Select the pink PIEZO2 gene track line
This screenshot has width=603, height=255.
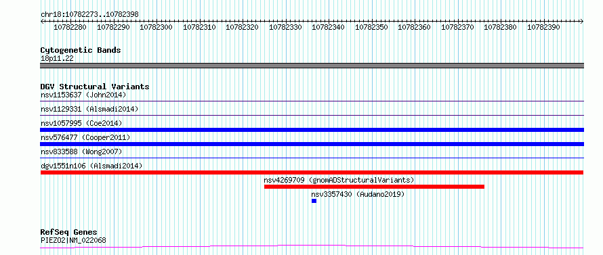pos(312,246)
